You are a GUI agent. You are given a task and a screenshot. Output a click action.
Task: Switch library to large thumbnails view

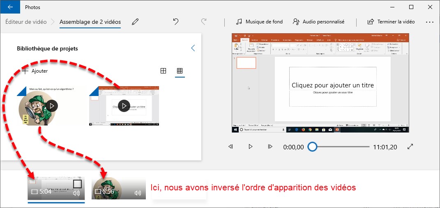pos(163,71)
